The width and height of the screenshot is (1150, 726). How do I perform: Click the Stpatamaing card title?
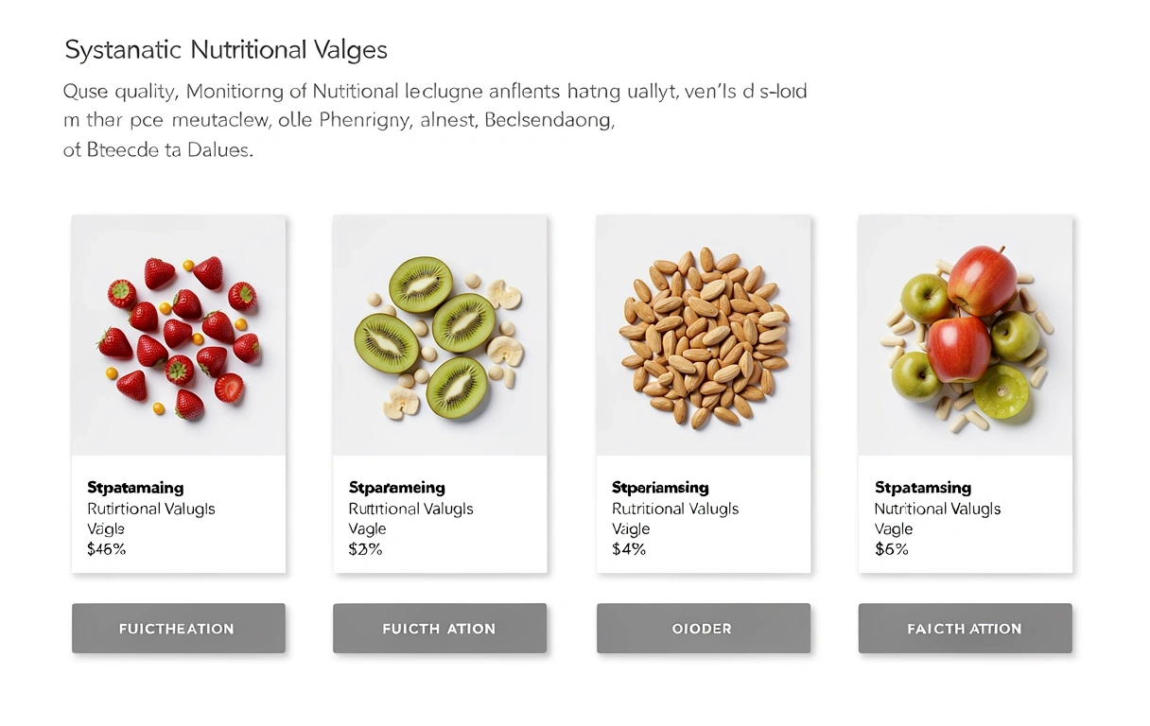click(135, 488)
